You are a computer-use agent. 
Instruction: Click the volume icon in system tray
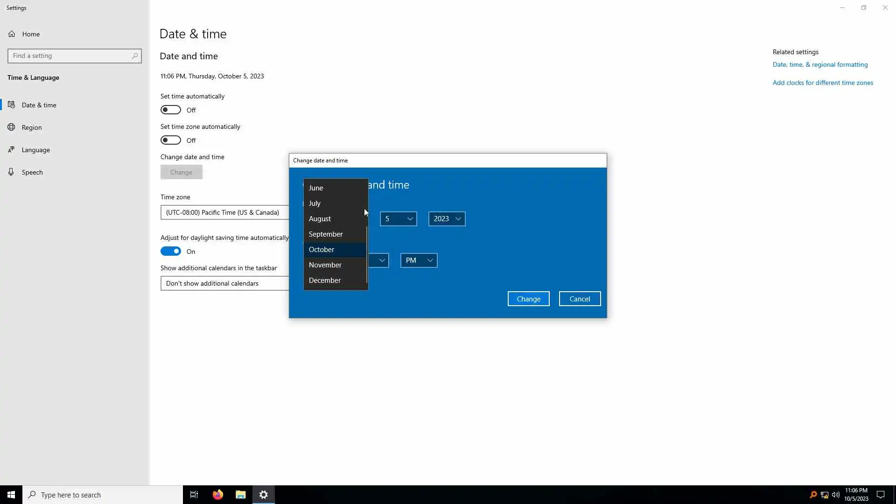pos(835,495)
